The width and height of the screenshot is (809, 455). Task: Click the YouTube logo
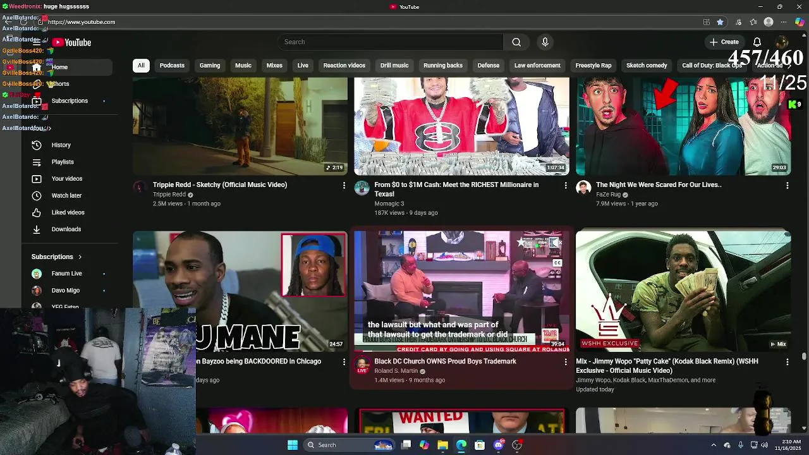point(72,42)
